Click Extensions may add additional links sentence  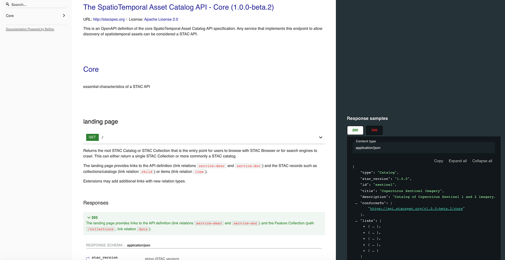[x=135, y=181]
